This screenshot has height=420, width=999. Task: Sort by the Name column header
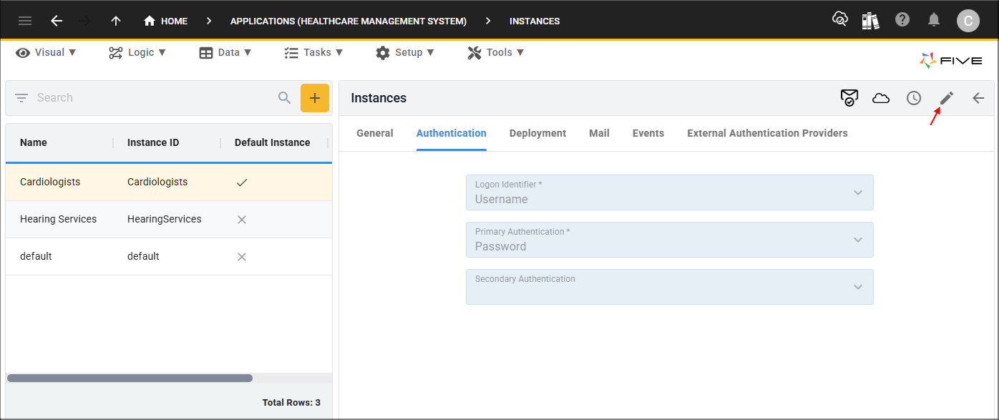point(34,142)
